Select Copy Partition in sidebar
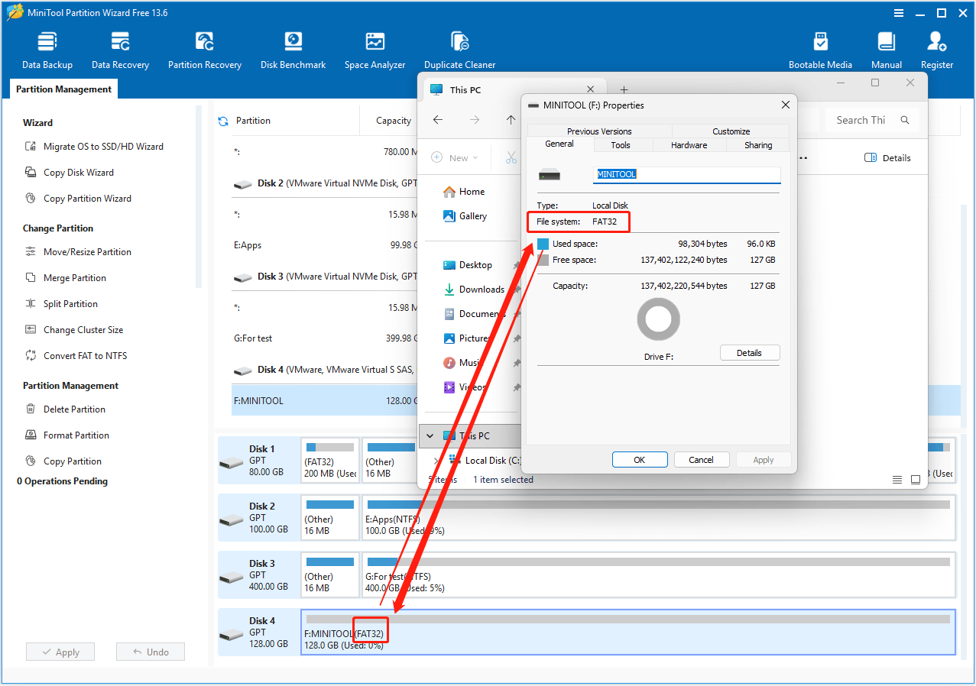Viewport: 976px width, 686px height. 63,461
